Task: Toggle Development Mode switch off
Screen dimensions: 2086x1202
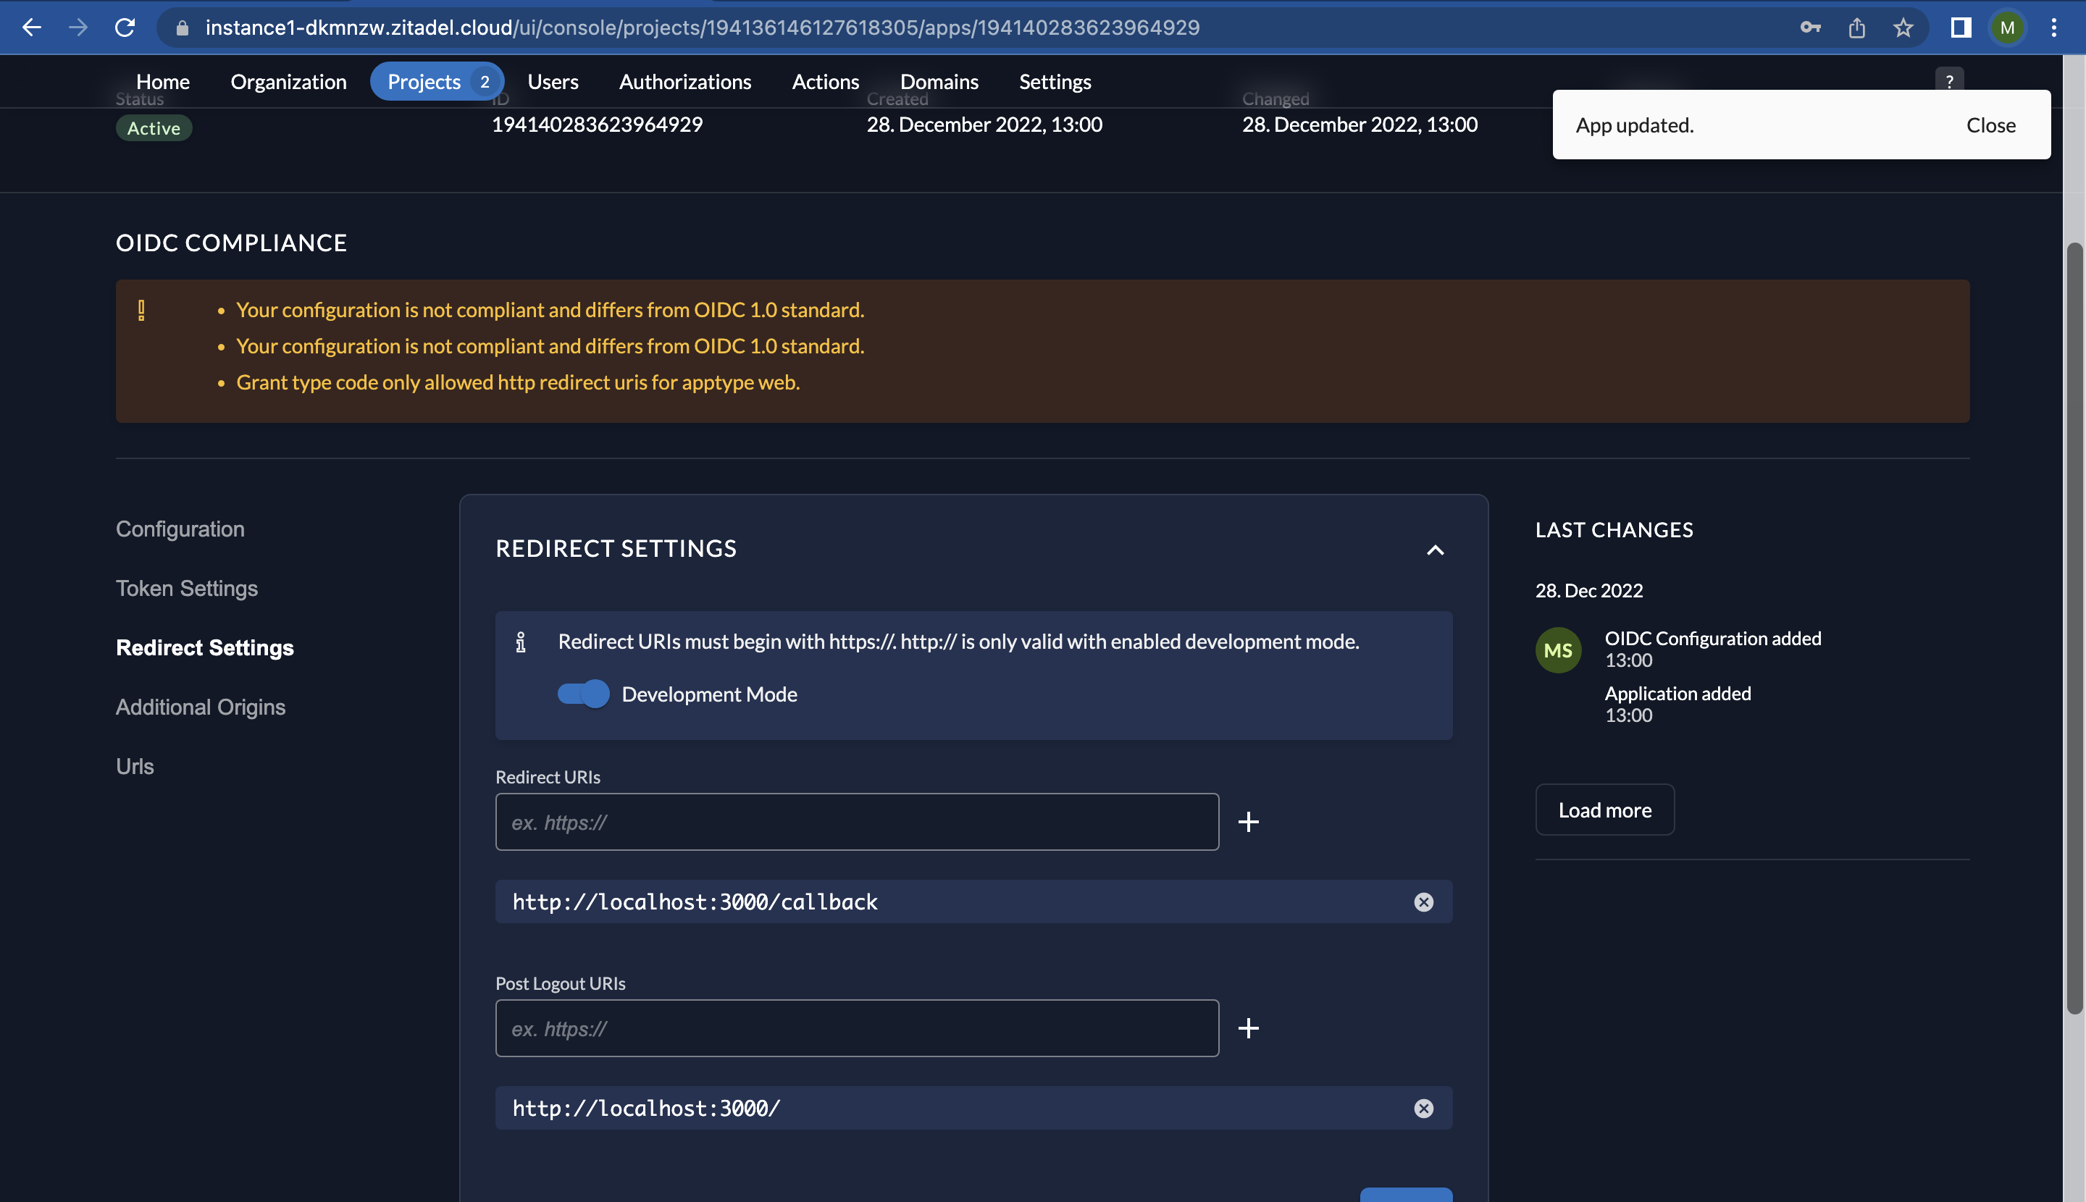Action: pos(583,694)
